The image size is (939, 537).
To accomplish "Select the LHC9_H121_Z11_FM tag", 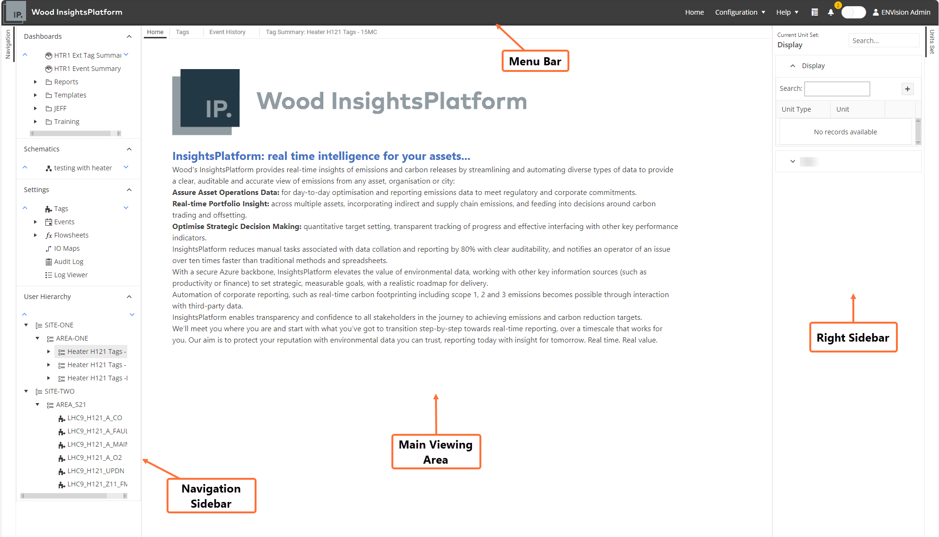I will click(x=97, y=484).
